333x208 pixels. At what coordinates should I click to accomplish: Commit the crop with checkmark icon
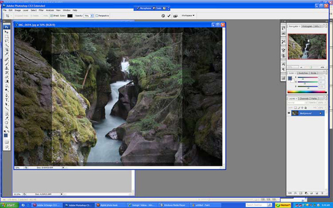point(169,16)
